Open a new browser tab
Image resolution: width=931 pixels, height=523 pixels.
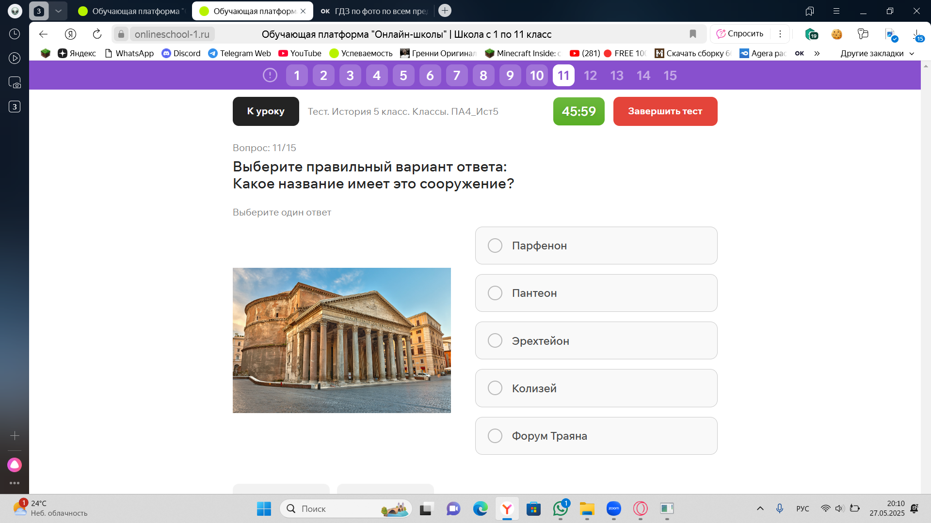(x=445, y=10)
